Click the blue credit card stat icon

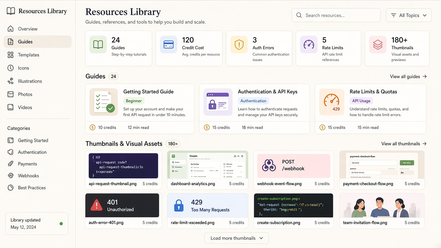pyautogui.click(x=168, y=45)
